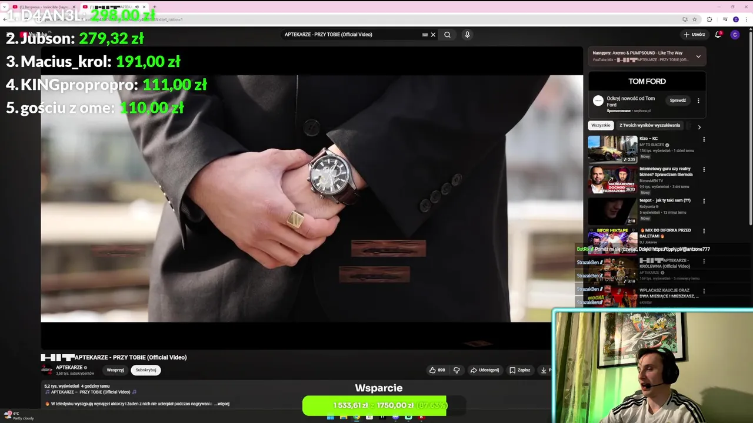Open Internetowy guru czy realny biznes thumbnail
The width and height of the screenshot is (753, 423).
612,180
